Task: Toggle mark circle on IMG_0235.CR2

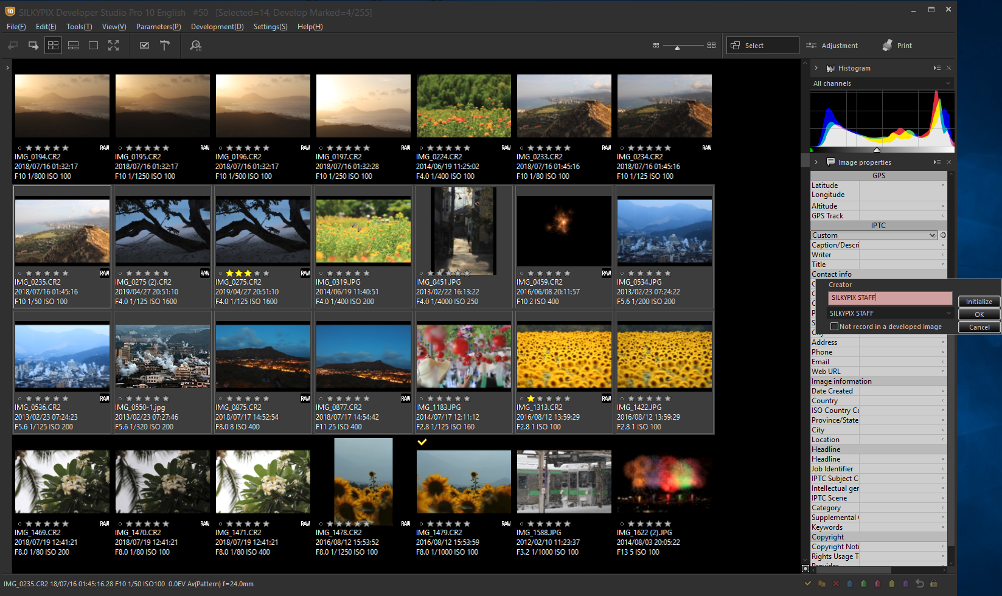Action: tap(19, 273)
